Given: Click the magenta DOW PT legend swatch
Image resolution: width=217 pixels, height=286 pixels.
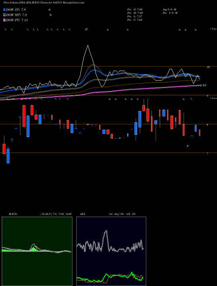Looking at the screenshot, I should (4, 20).
